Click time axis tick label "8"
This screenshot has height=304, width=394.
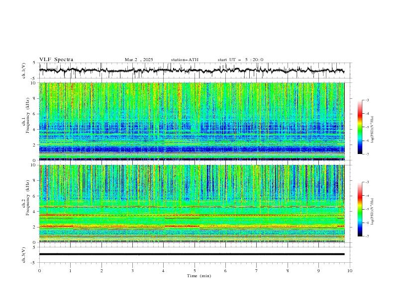pyautogui.click(x=288, y=271)
